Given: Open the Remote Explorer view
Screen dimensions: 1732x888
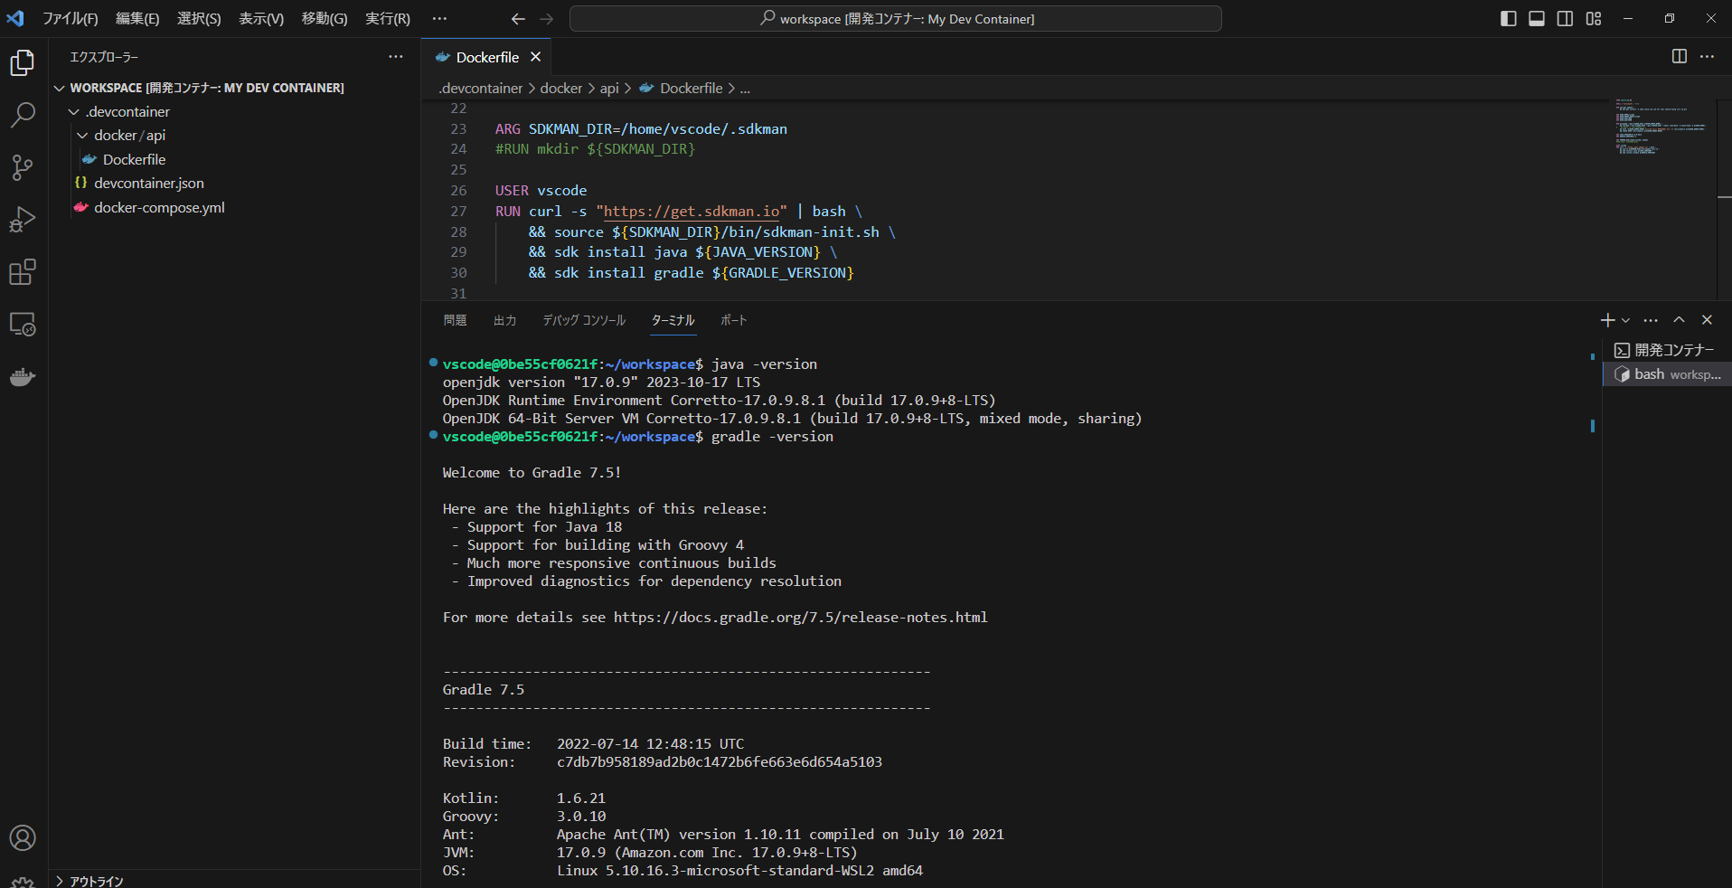Looking at the screenshot, I should tap(22, 325).
